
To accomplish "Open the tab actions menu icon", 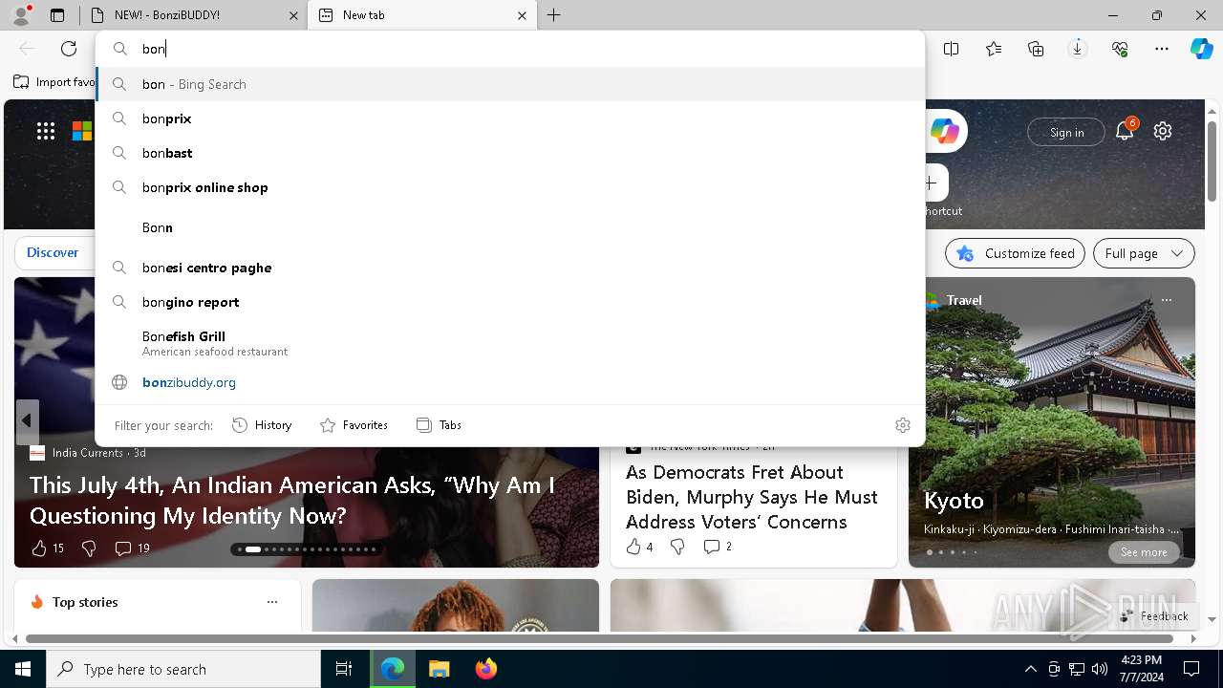I will 57,15.
